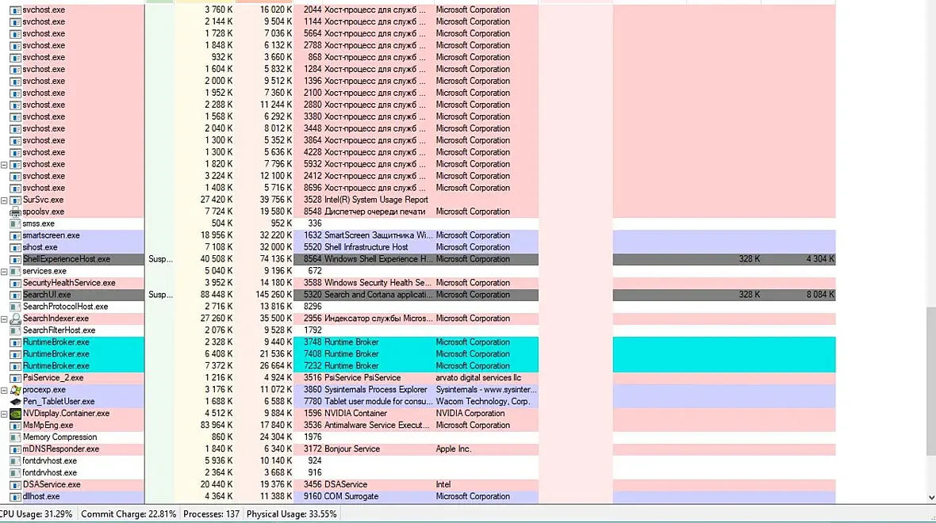Click the sihost.exe process icon
The width and height of the screenshot is (936, 523).
point(16,247)
